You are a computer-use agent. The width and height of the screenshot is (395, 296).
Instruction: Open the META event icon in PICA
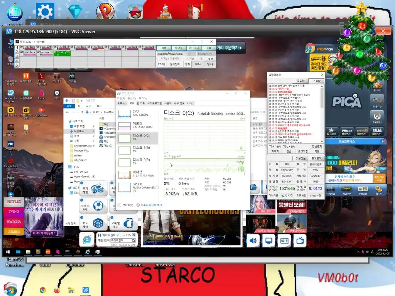tap(377, 131)
